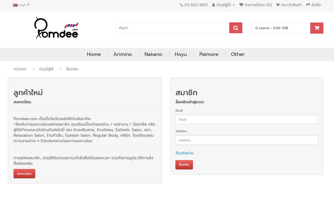334x207 pixels.
Task: Click the สมาชิก heading
Action: pos(186,93)
